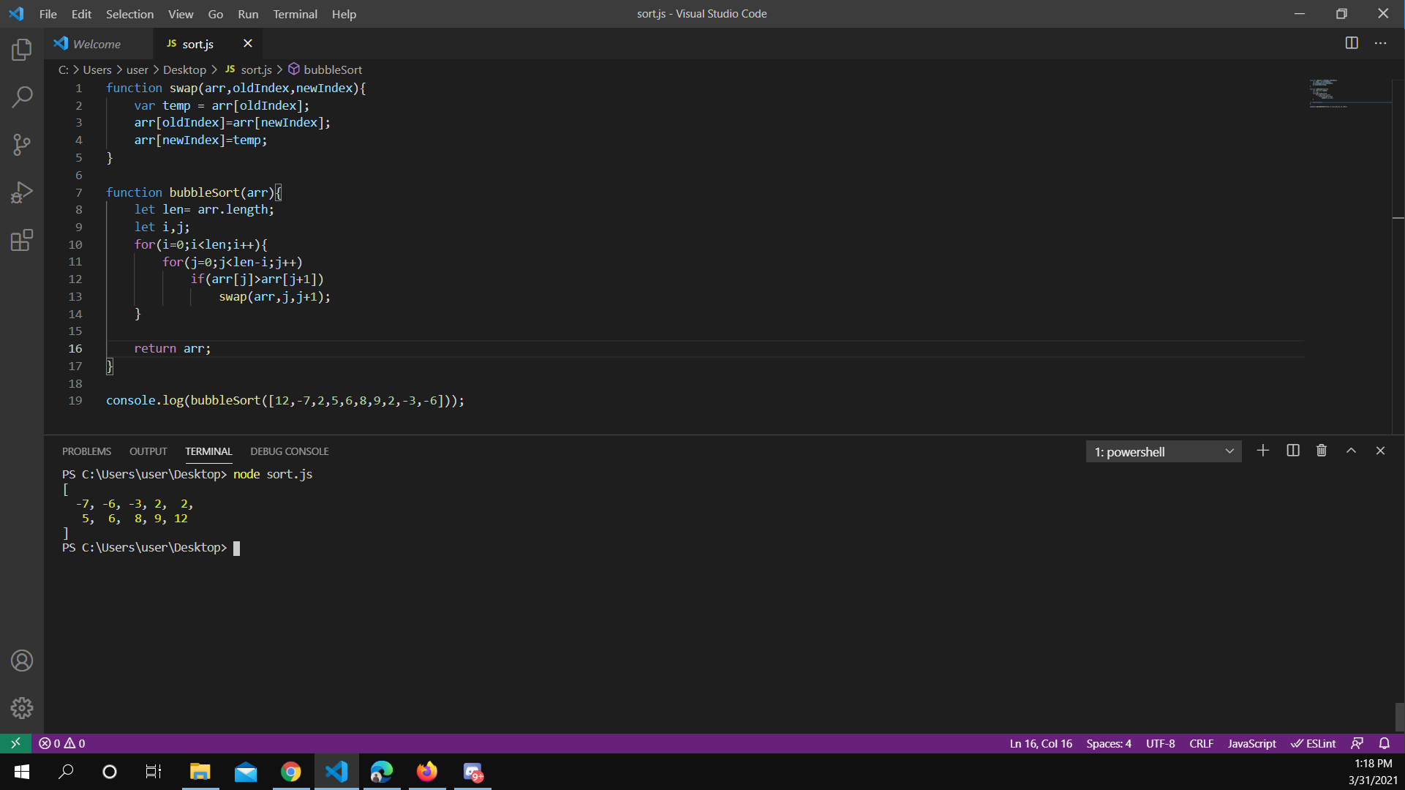This screenshot has height=790, width=1405.
Task: Open Firefox from the Windows taskbar
Action: click(427, 772)
